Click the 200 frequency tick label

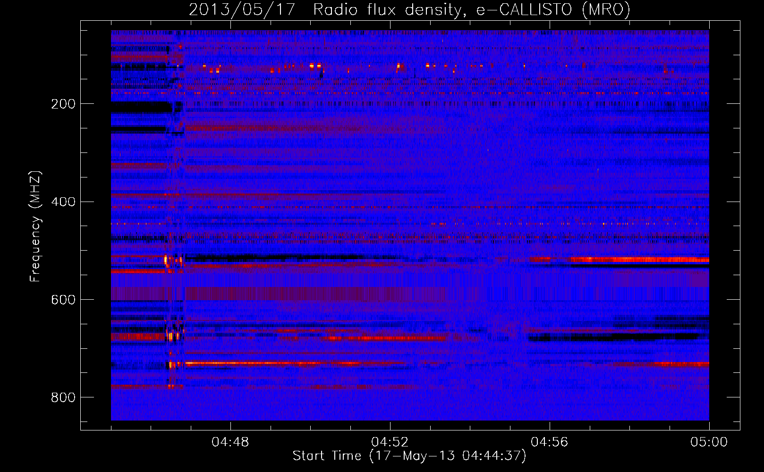tap(63, 104)
